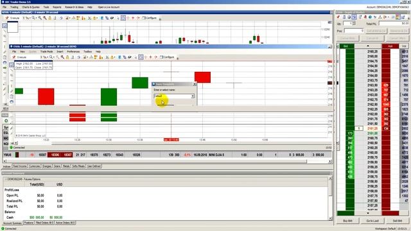Click price 2165.25 in the ladder
The height and width of the screenshot is (231, 411).
click(x=372, y=51)
